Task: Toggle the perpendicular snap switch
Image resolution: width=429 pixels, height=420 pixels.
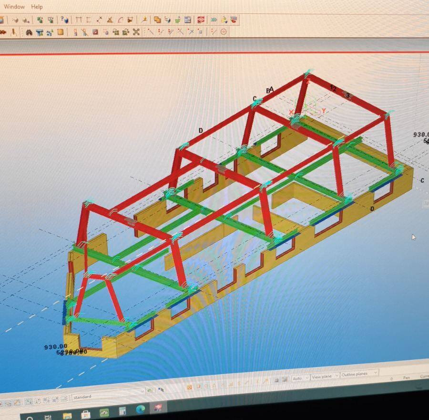Action: coord(181,32)
